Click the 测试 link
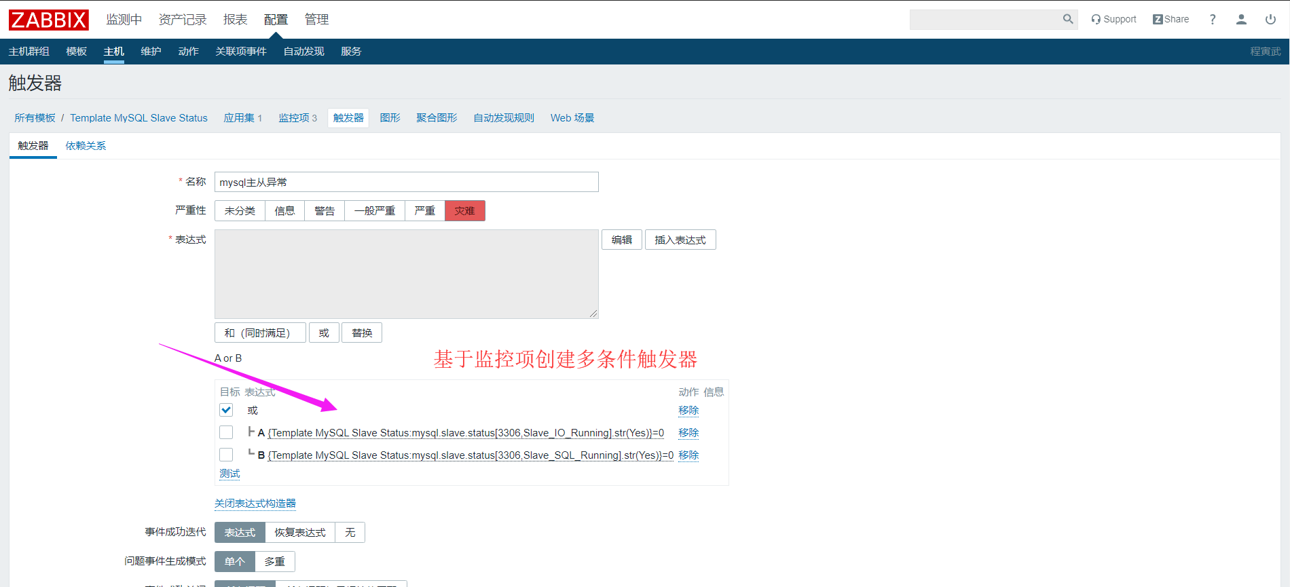Screen dimensions: 1290x587 coord(229,474)
